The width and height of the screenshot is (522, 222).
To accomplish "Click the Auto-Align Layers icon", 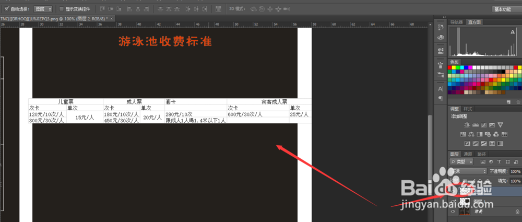I will (x=218, y=9).
